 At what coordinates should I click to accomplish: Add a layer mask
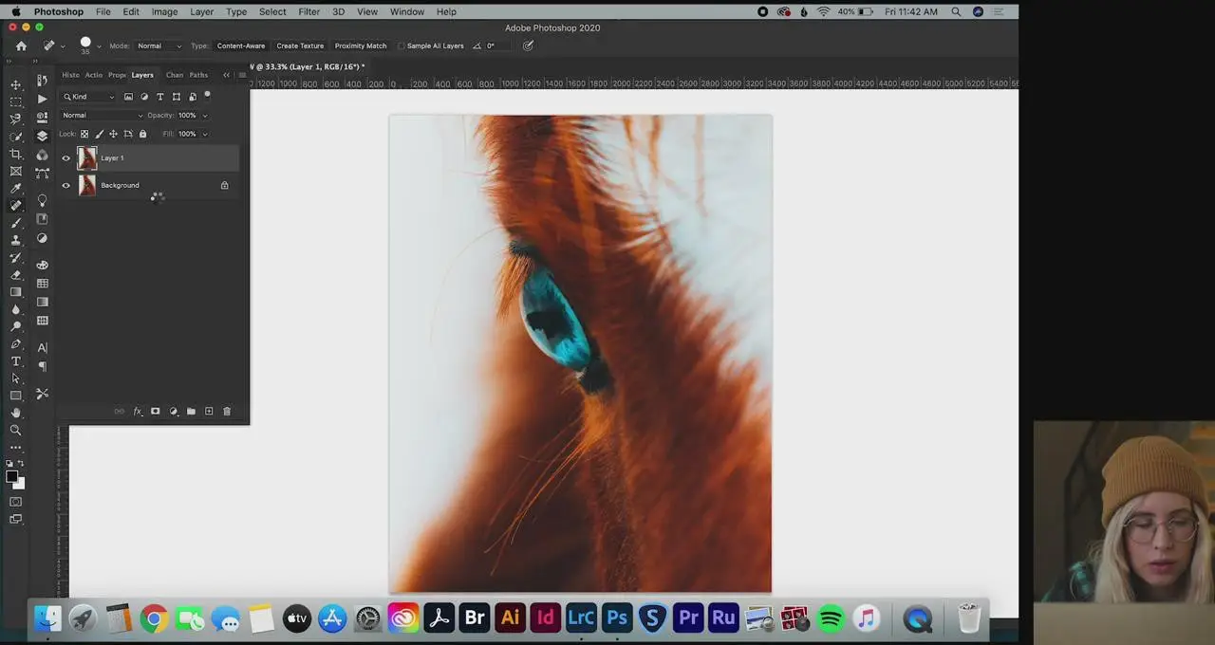(156, 411)
